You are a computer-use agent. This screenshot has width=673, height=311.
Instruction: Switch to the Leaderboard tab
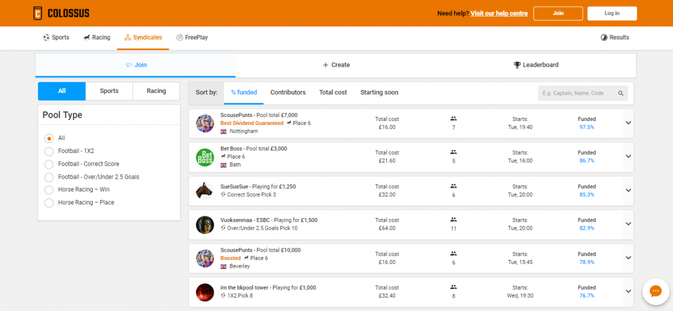pos(536,65)
